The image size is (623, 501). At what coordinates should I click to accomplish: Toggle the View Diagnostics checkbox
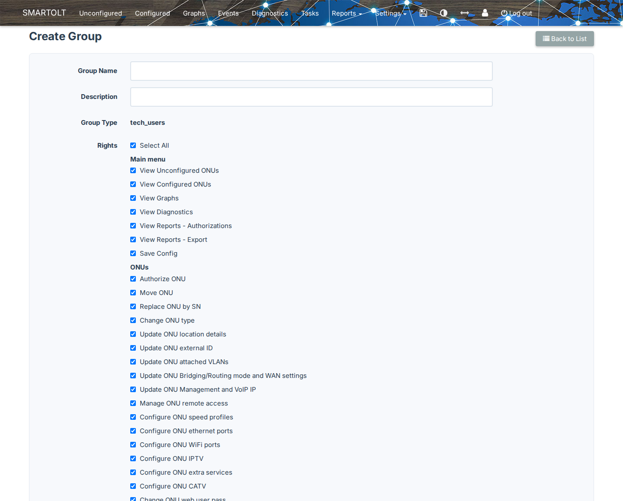tap(133, 212)
